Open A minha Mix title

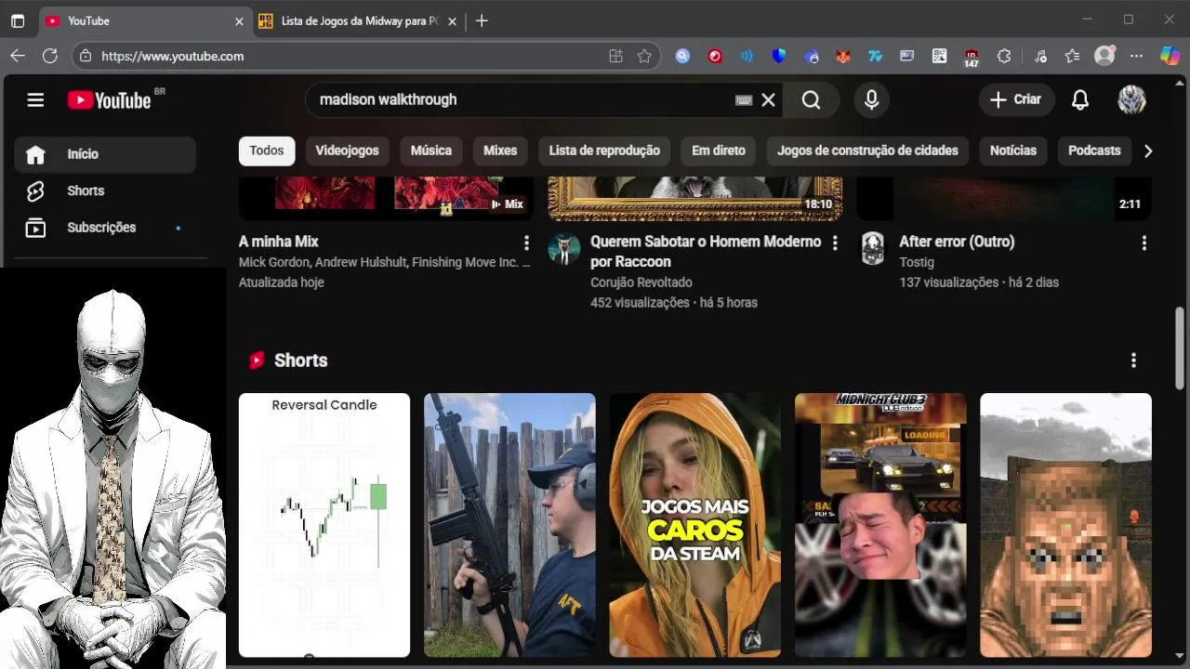[x=279, y=242]
